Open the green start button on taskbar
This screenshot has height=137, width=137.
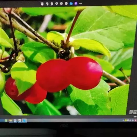(6, 120)
